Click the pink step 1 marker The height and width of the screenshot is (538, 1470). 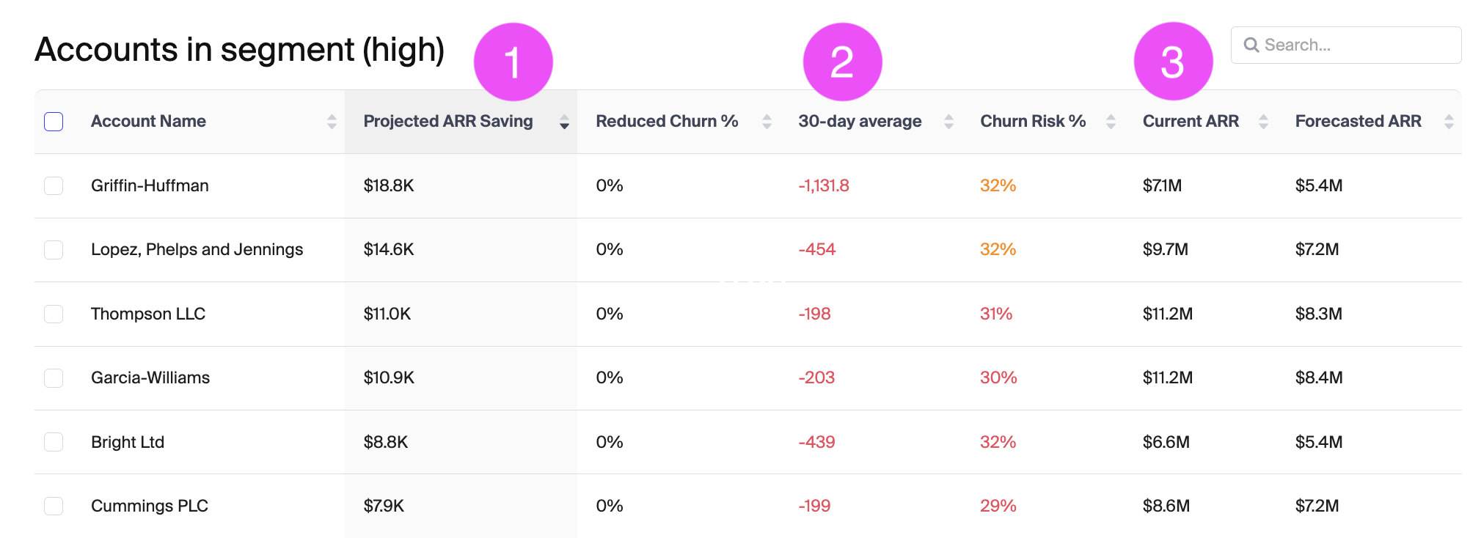[513, 62]
